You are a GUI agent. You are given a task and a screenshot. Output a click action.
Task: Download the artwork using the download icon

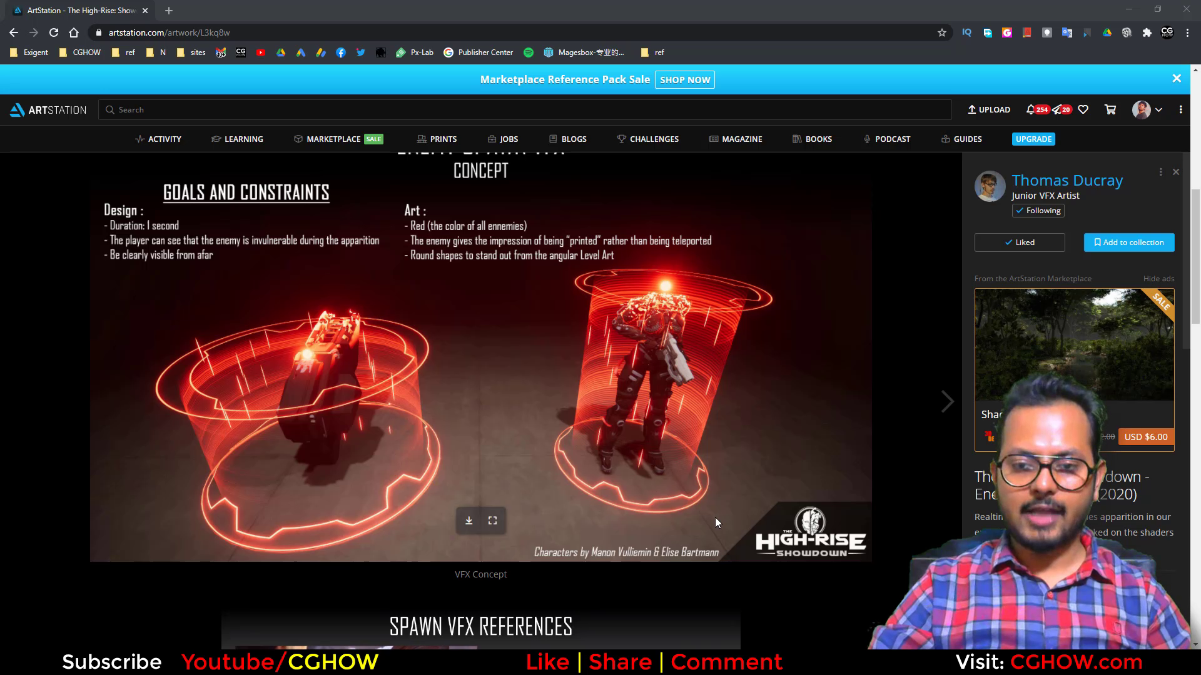click(469, 520)
